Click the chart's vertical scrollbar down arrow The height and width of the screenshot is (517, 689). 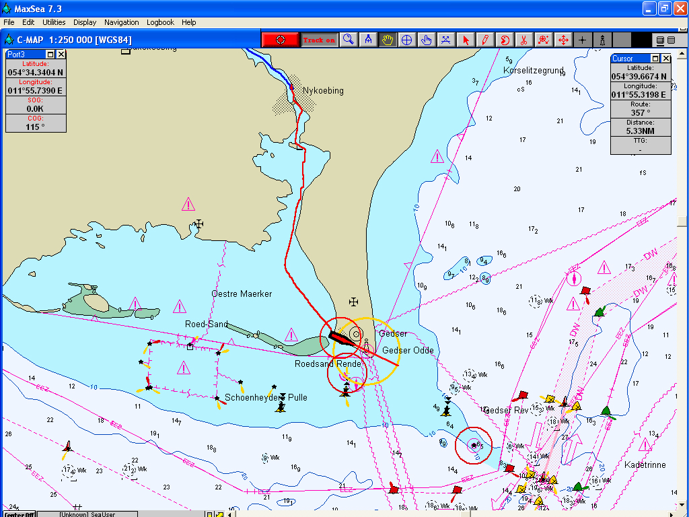click(682, 505)
